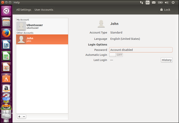179x123 pixels.
Task: Change language English (United States) option
Action: (x=125, y=39)
